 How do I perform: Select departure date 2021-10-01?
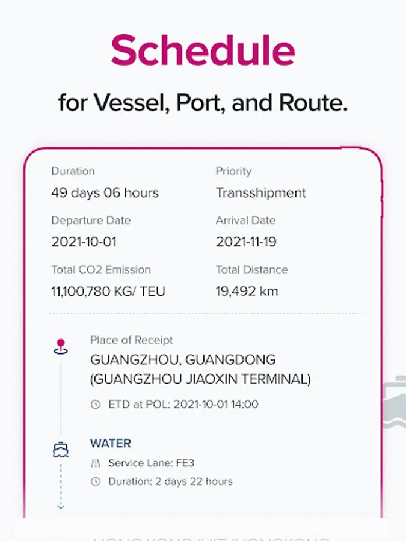point(84,242)
